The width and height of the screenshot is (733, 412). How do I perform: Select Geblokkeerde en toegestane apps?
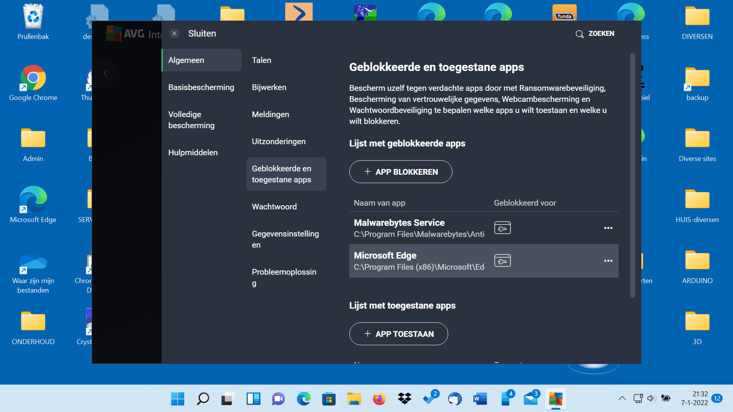click(x=286, y=174)
